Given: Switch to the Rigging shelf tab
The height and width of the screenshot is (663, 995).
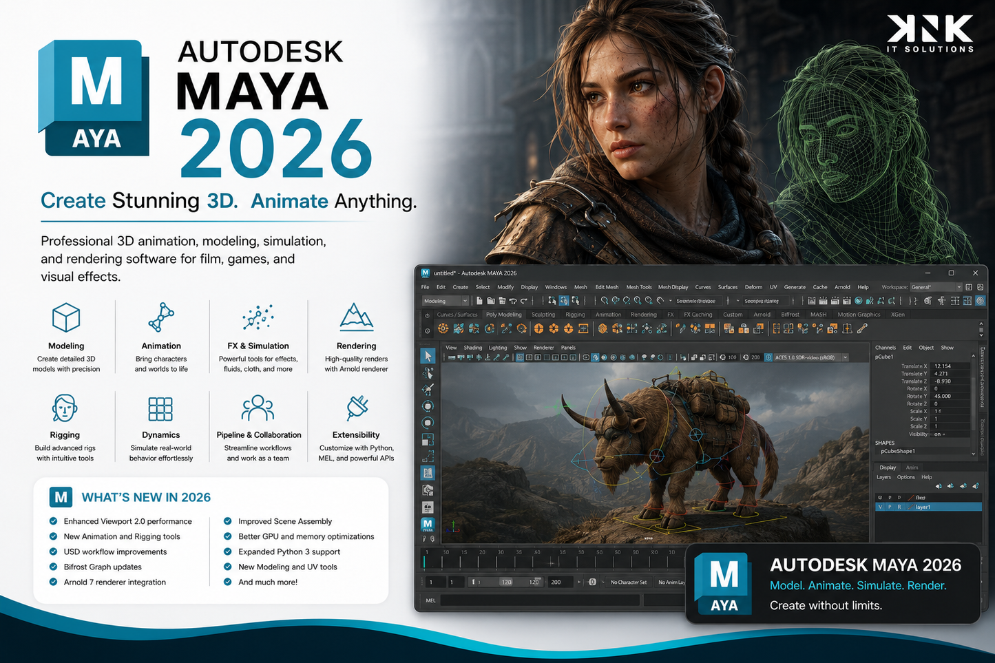Looking at the screenshot, I should [575, 315].
